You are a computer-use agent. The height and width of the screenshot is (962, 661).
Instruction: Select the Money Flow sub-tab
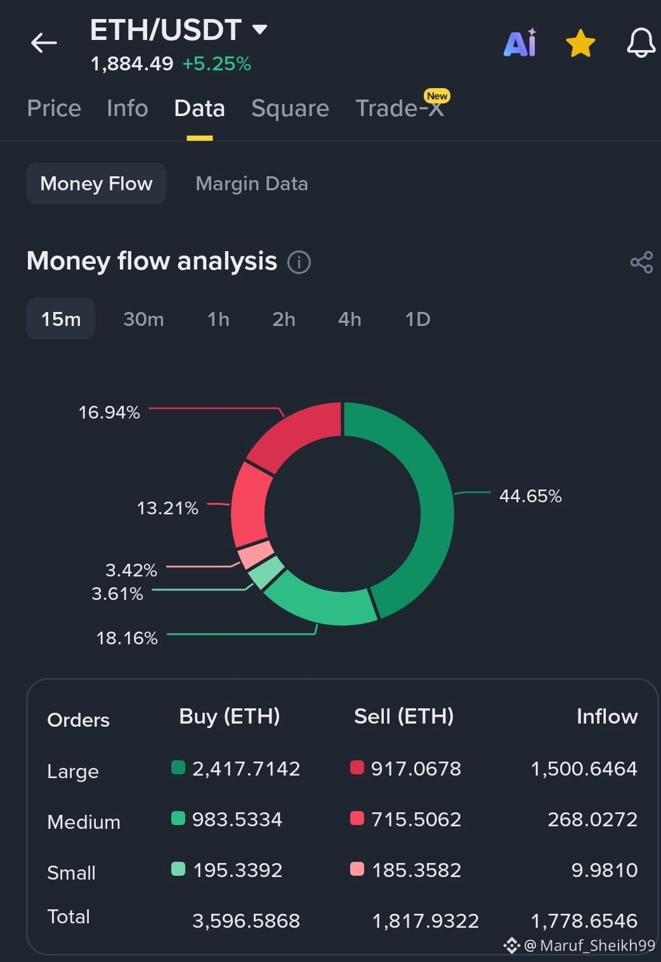(x=96, y=183)
